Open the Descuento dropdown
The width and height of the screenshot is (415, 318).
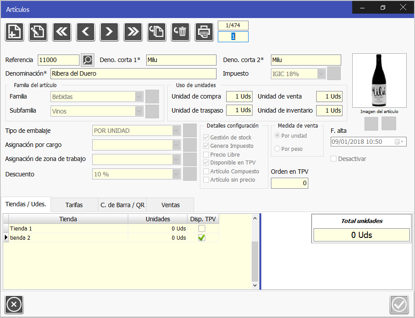[176, 174]
